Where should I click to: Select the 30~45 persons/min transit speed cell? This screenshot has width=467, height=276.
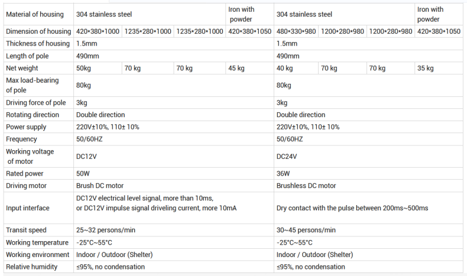coord(306,230)
